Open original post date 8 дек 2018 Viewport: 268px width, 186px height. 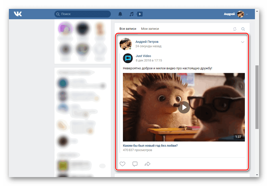click(149, 60)
